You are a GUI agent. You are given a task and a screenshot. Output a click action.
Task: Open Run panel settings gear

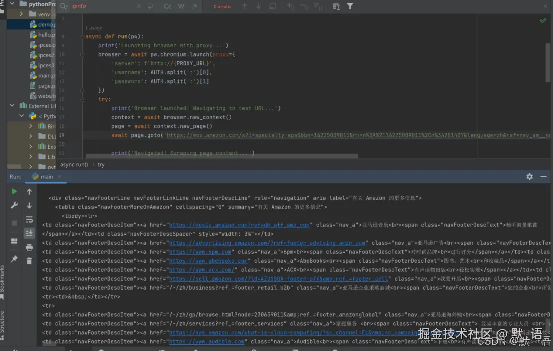point(529,177)
